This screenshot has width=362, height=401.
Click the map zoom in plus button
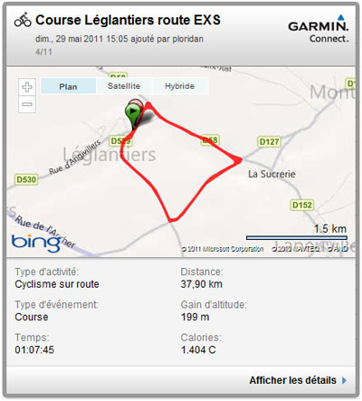[x=27, y=87]
